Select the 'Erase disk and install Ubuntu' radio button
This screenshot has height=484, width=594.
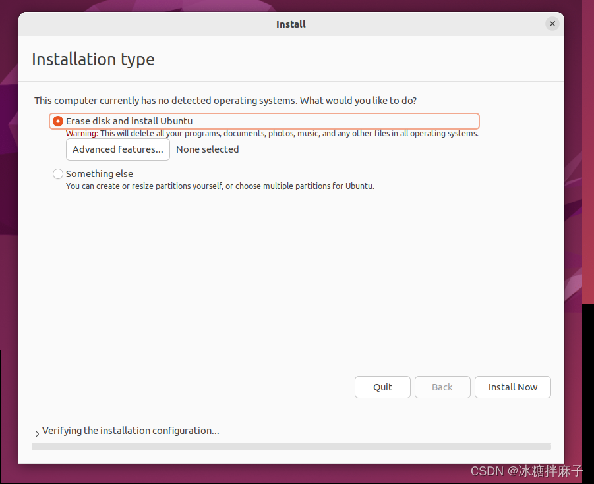pos(58,121)
